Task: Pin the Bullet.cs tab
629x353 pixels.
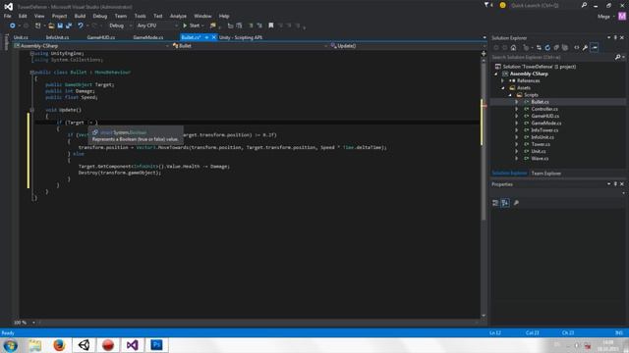Action: [x=206, y=37]
